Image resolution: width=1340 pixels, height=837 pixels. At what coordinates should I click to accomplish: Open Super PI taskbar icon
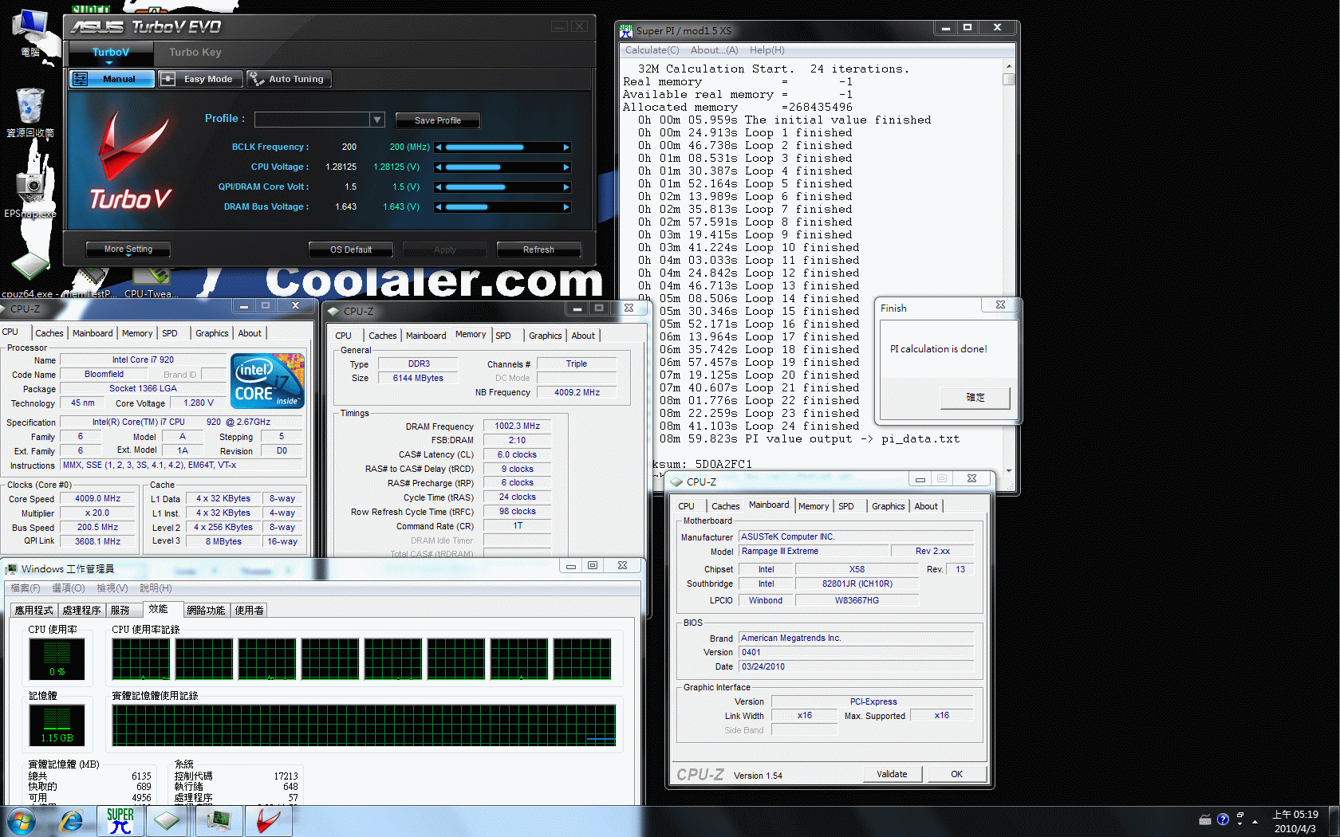[x=120, y=821]
